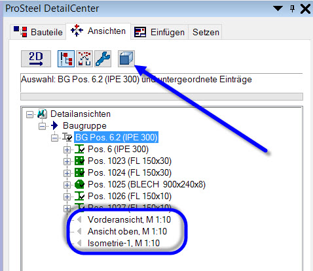
Task: Expand the Pos. 1025 BLECH node
Action: pyautogui.click(x=67, y=185)
